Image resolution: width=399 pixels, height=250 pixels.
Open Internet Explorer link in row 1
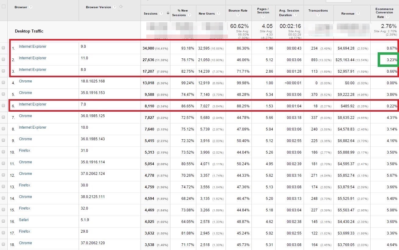[x=33, y=47]
